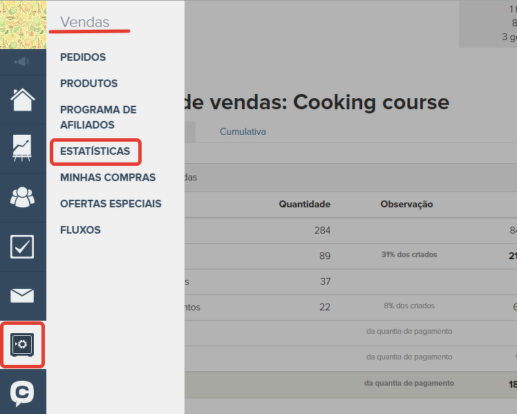Open Programa de Afiliados
This screenshot has width=517, height=414.
tap(98, 117)
